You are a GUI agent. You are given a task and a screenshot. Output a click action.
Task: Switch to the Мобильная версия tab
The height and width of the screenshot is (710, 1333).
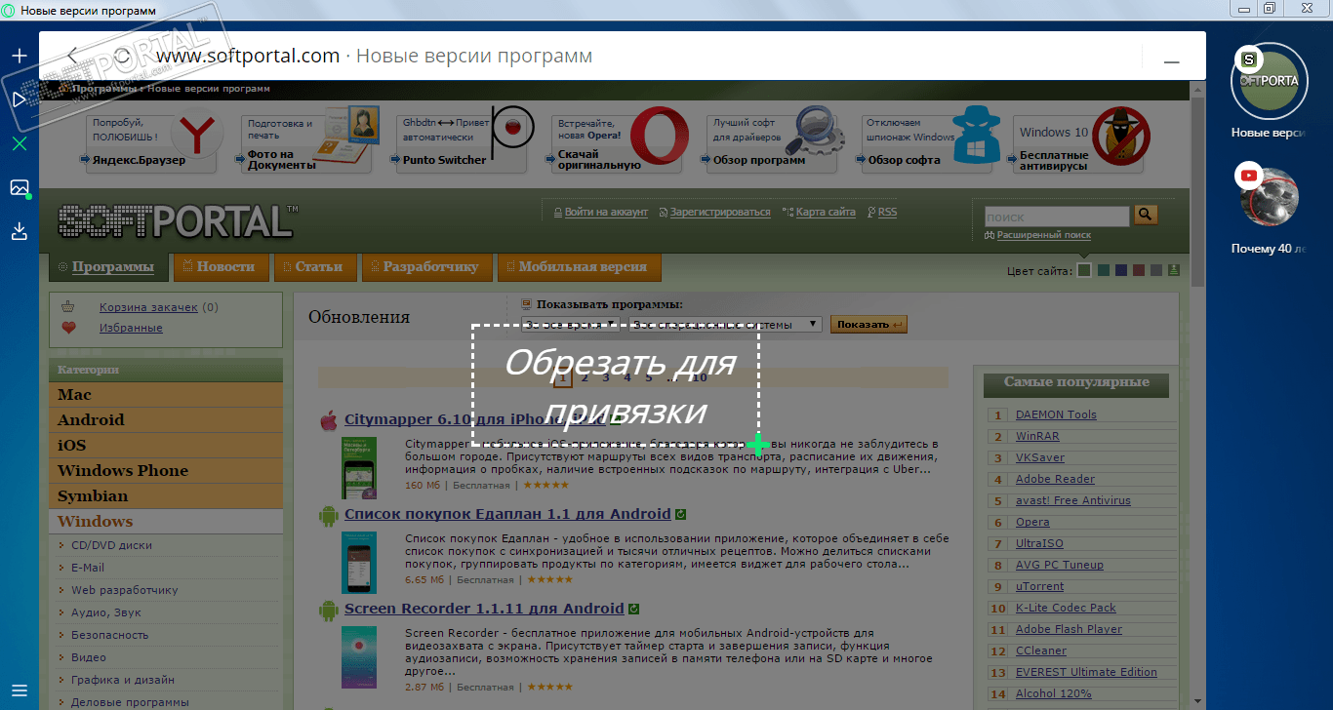(x=579, y=266)
